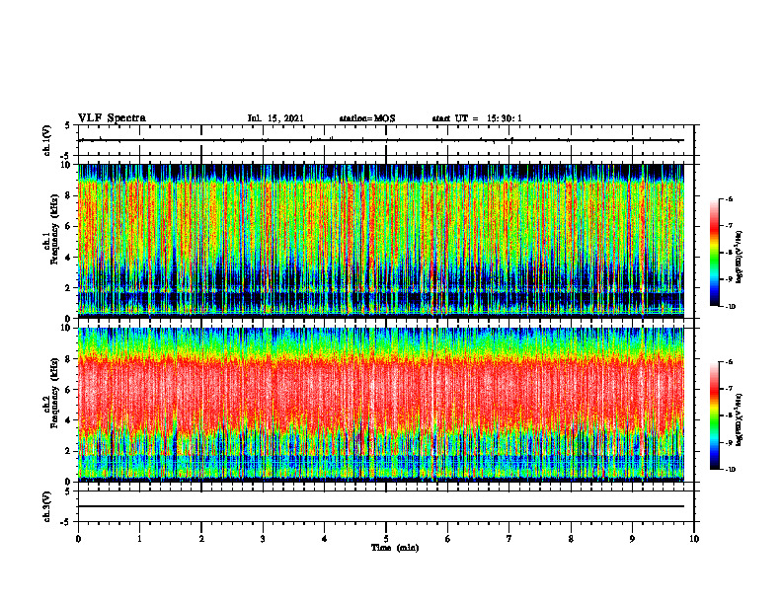
Task: Click time axis tick label "1"
Action: click(x=139, y=539)
